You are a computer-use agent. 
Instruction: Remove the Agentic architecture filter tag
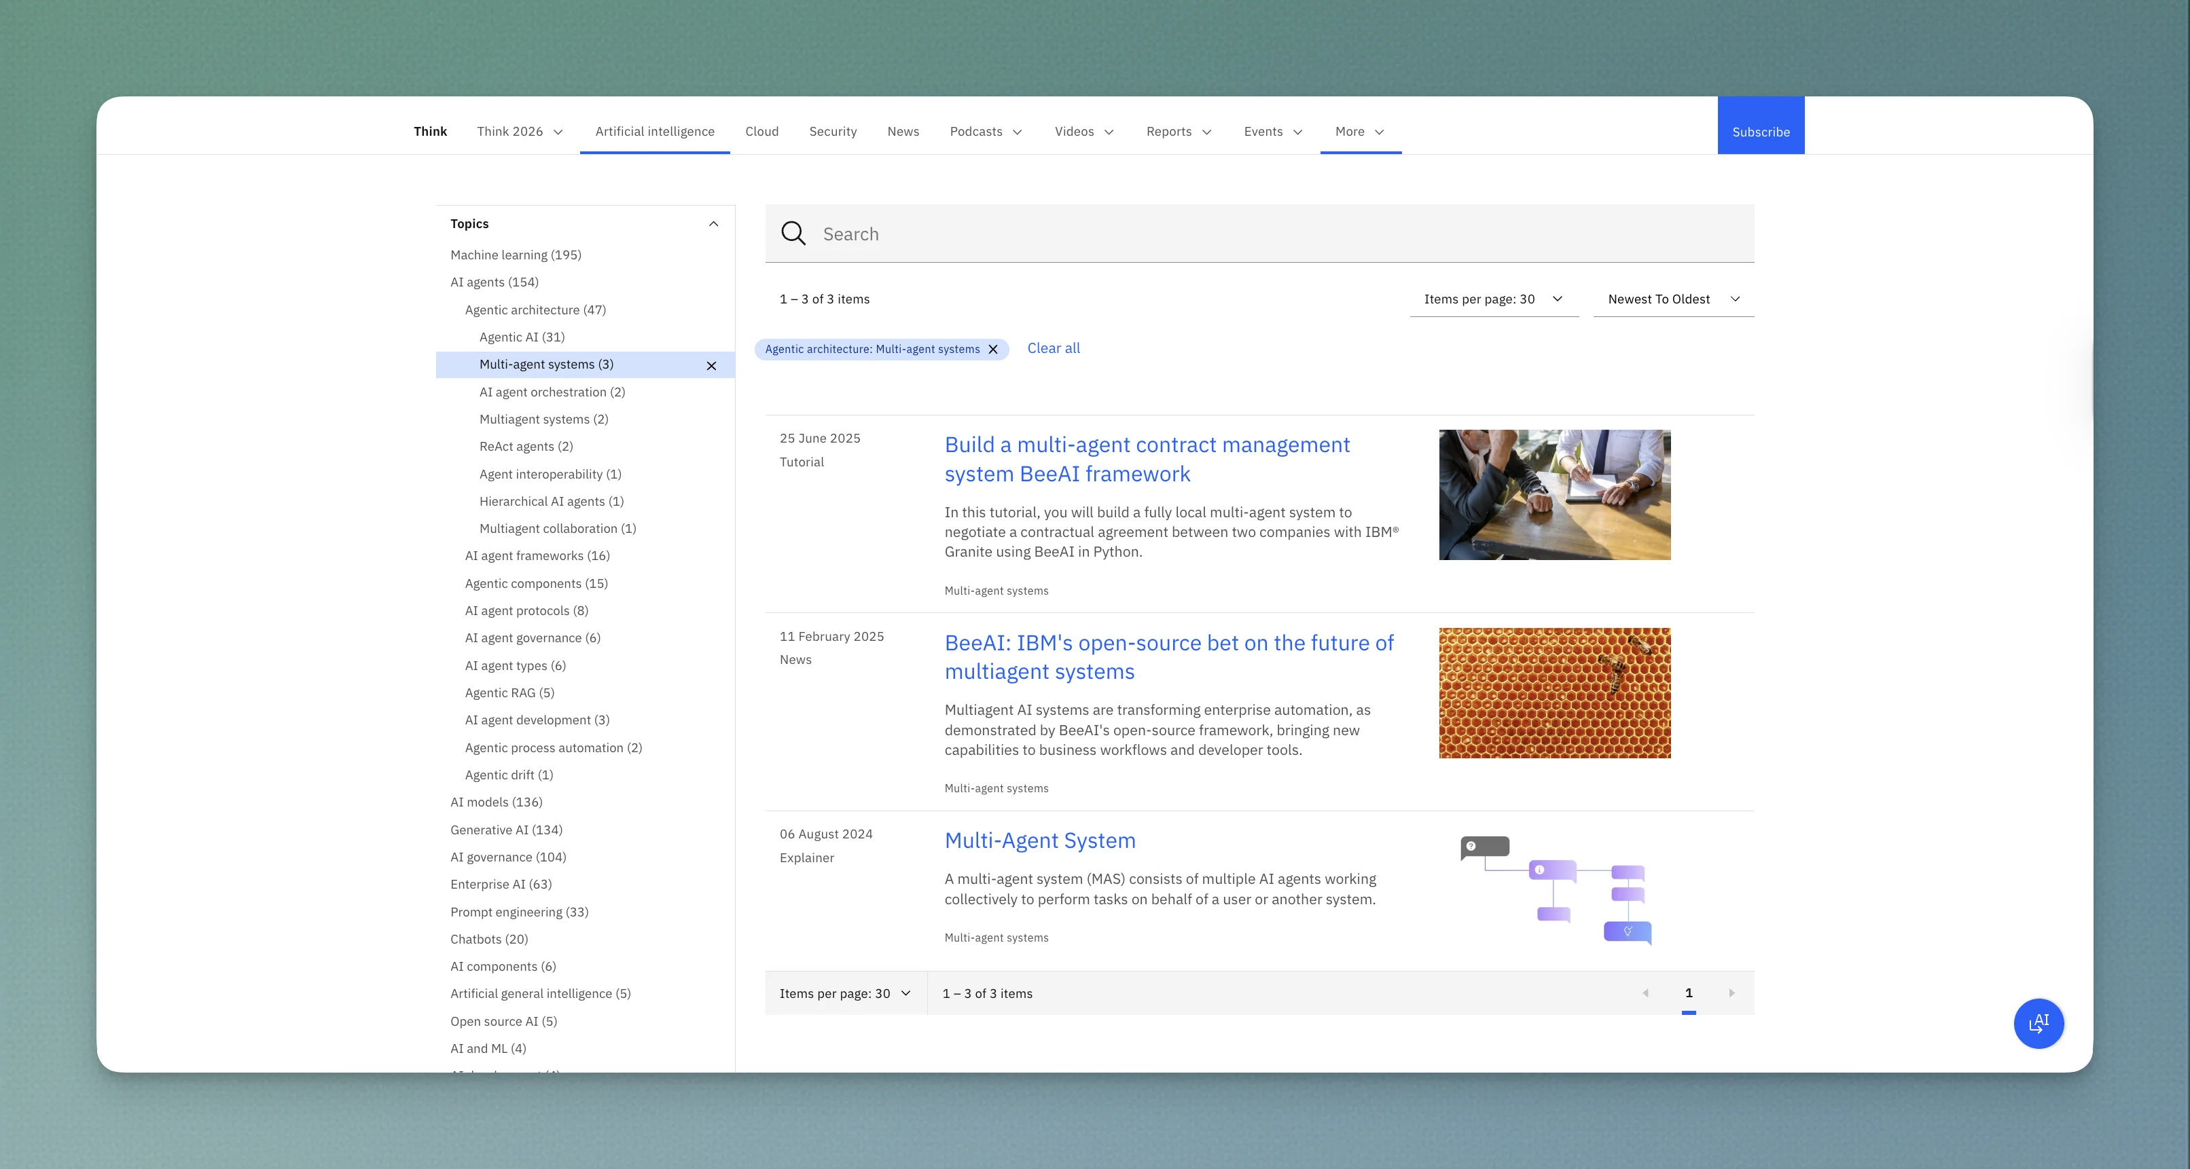pyautogui.click(x=993, y=349)
